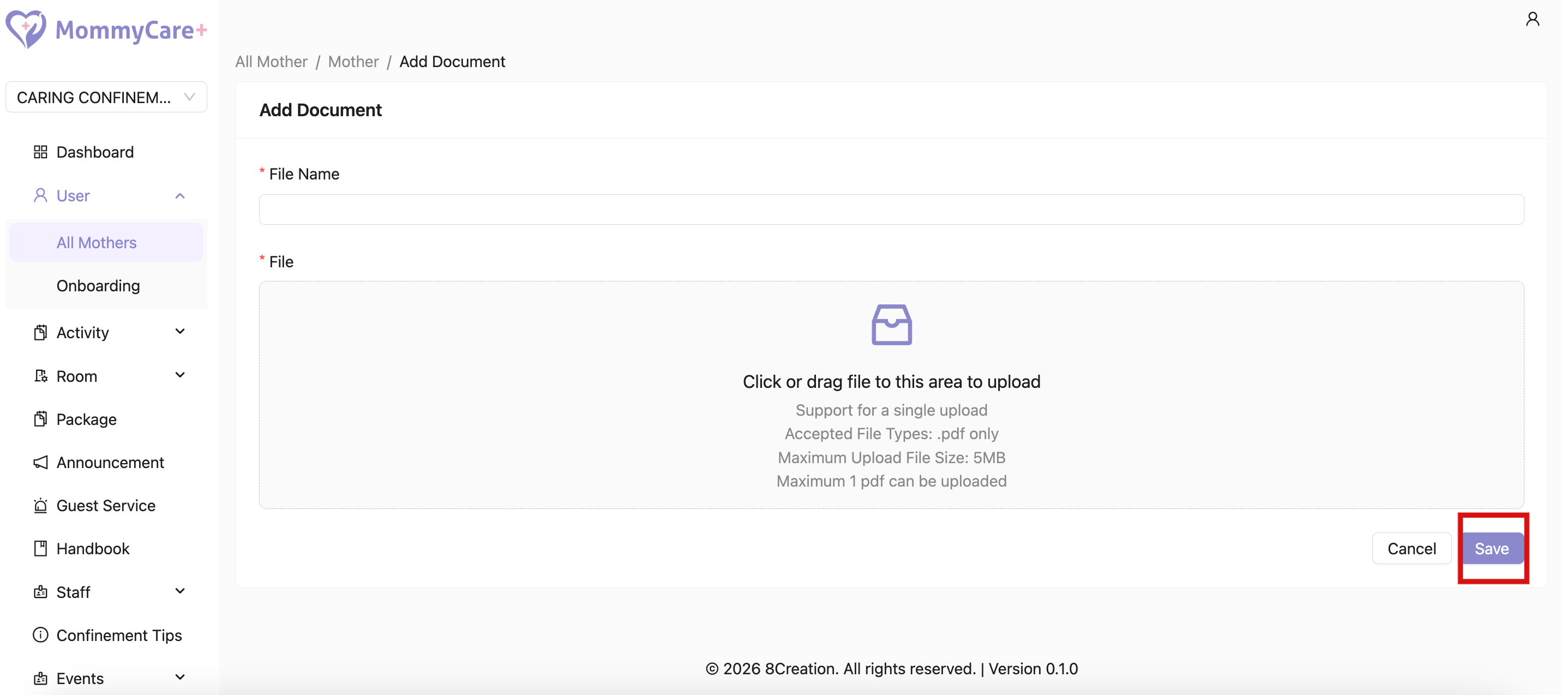Click the Handbook book icon

click(x=40, y=548)
